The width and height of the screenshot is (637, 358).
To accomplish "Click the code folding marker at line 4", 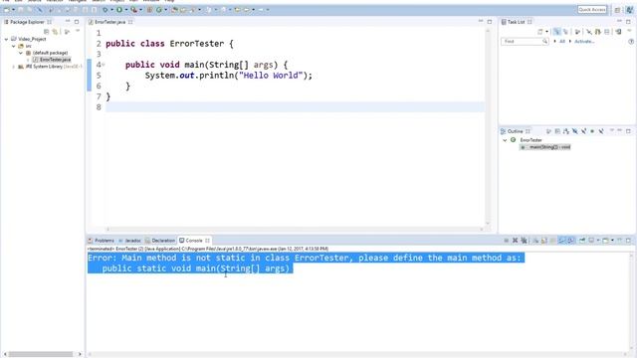I will [104, 65].
